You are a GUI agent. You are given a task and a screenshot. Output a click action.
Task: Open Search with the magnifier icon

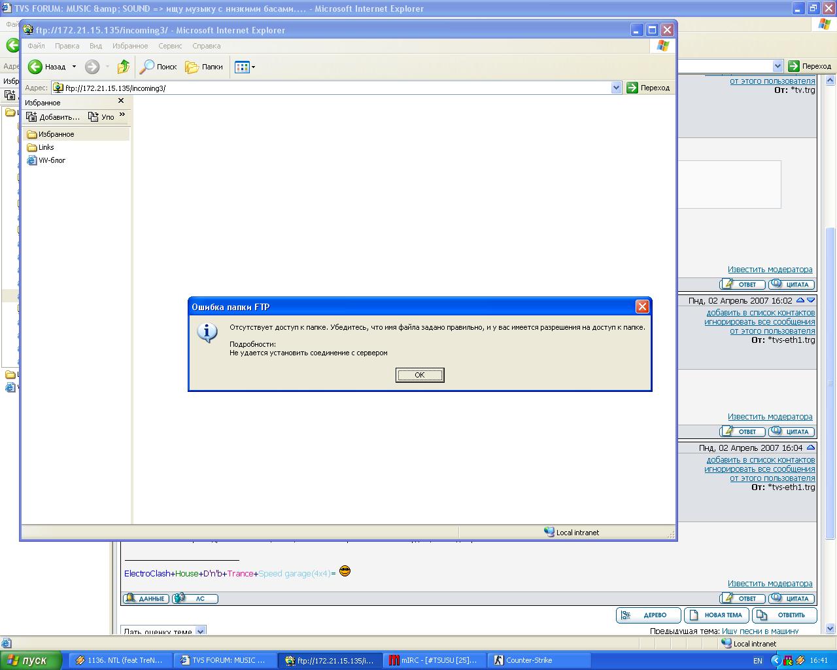(x=148, y=67)
